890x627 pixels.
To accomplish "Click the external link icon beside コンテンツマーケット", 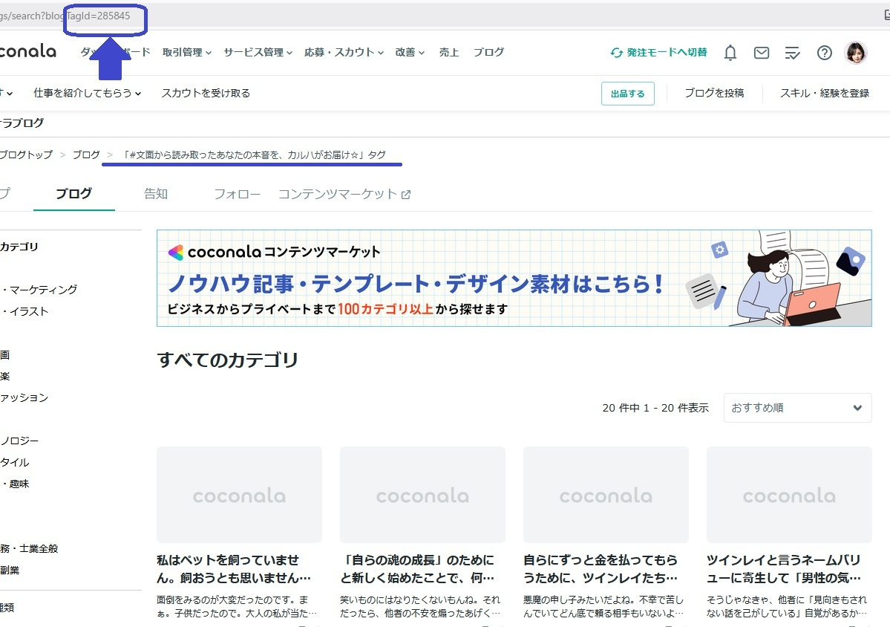I will click(406, 195).
